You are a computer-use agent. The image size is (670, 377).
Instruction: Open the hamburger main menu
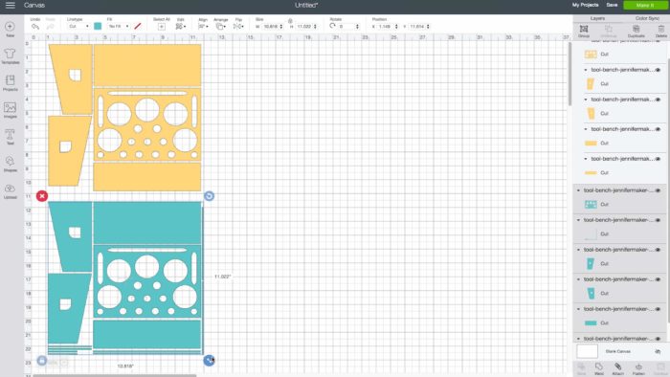10,5
